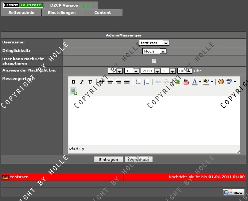The image size is (248, 201).
Task: Open the Seitenadmin tab
Action: [21, 12]
